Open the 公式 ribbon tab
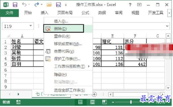Viewport: 173px width, 107px height. click(85, 13)
